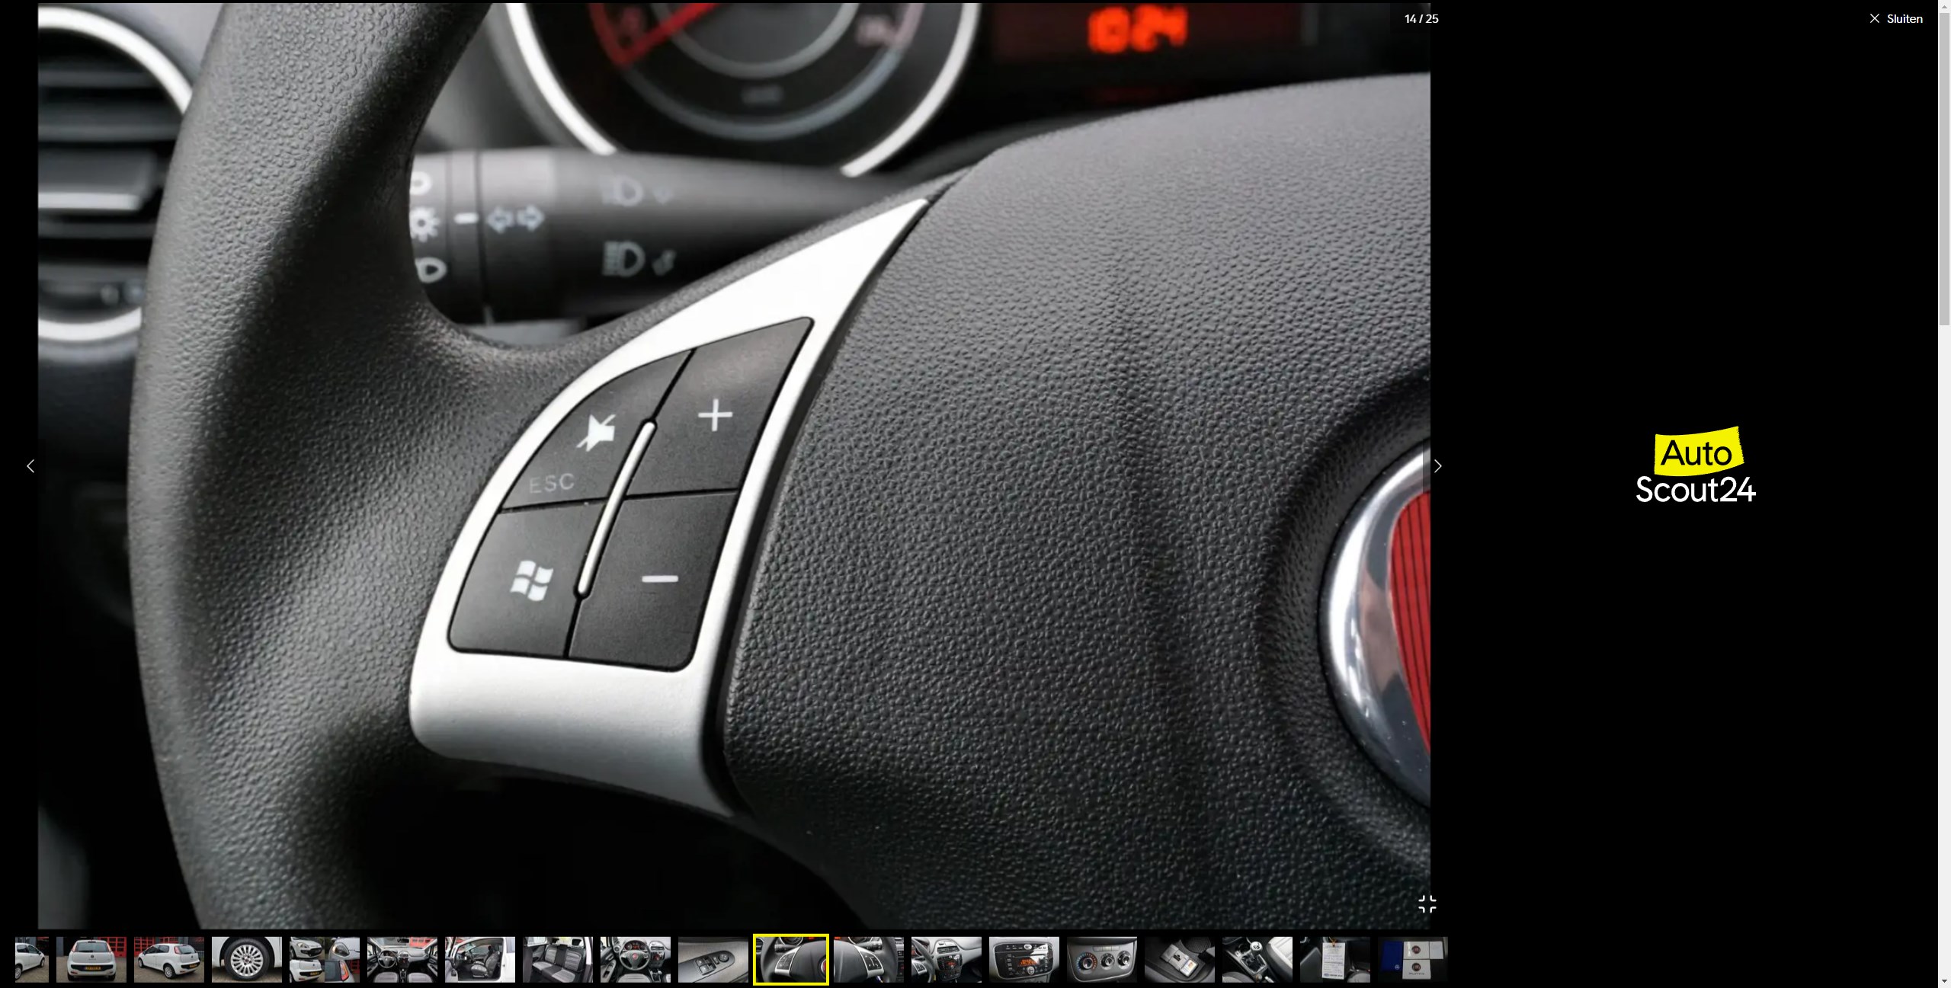Exit fullscreen using the collapse icon
1951x988 pixels.
click(1427, 904)
